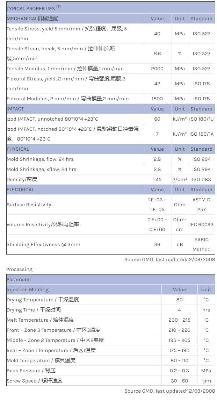Click the ISO 180/1A standard cell
Image resolution: width=217 pixels, height=401 pixels.
coord(201,134)
